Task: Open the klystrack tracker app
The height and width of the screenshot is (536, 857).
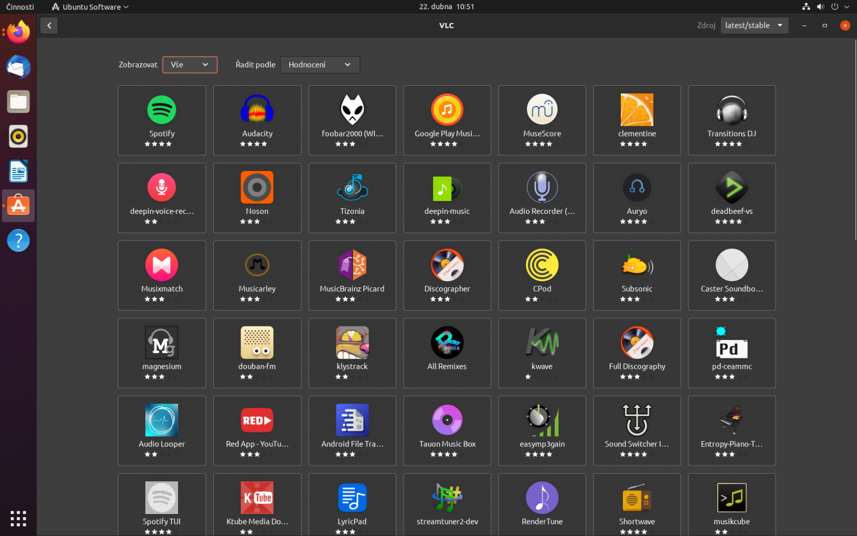Action: point(352,353)
